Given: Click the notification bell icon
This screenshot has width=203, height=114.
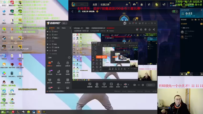Looking at the screenshot, I should coord(149,29).
